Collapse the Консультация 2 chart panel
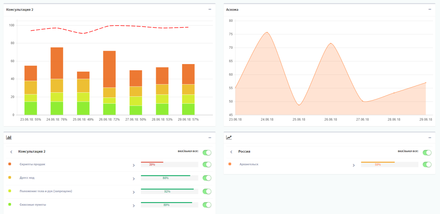This screenshot has height=214, width=440. [x=210, y=10]
